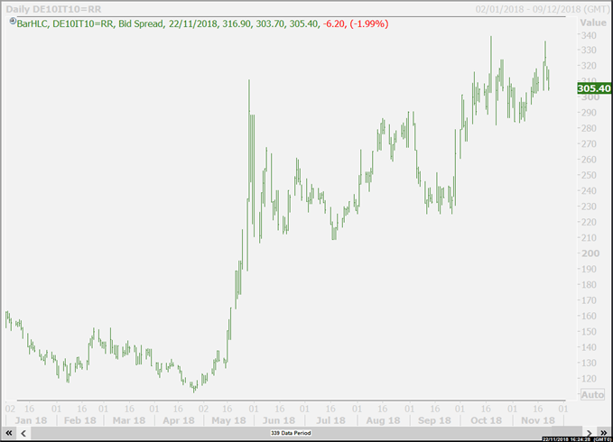Jump to chart start with double-left arrows

[9, 433]
